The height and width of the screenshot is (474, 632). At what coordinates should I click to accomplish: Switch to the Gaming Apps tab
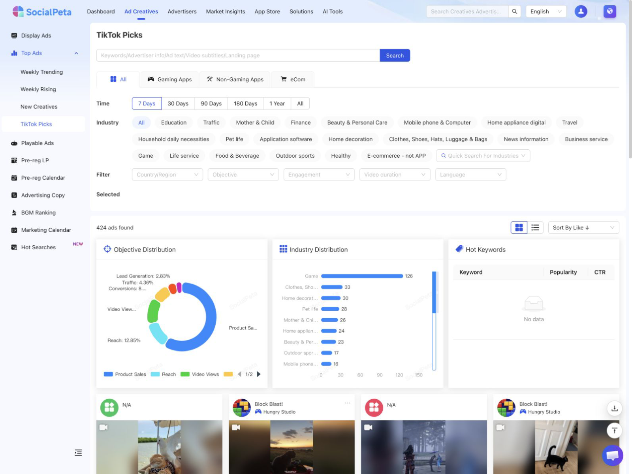[169, 79]
